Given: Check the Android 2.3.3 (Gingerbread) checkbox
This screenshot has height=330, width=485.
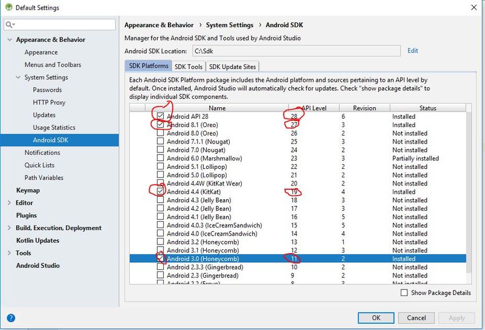Looking at the screenshot, I should [160, 266].
